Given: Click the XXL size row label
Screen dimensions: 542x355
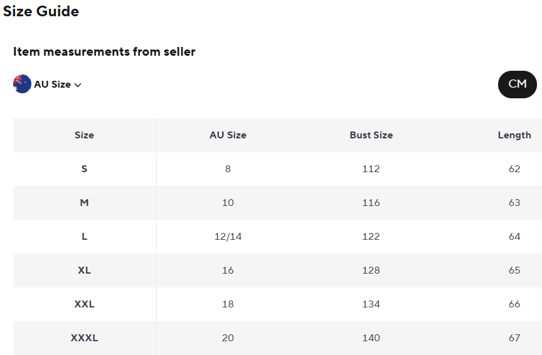Looking at the screenshot, I should pyautogui.click(x=84, y=304).
